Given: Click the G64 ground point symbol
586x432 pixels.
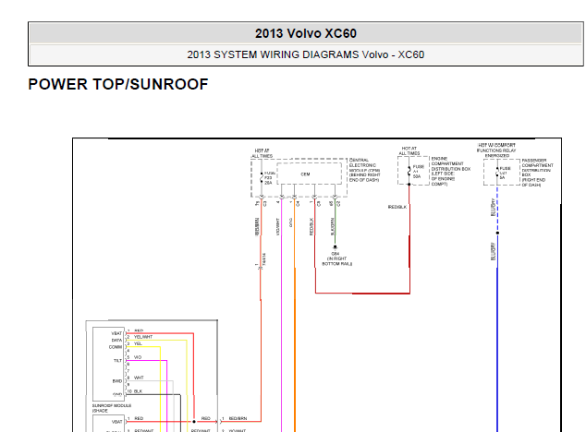Looking at the screenshot, I should 335,246.
